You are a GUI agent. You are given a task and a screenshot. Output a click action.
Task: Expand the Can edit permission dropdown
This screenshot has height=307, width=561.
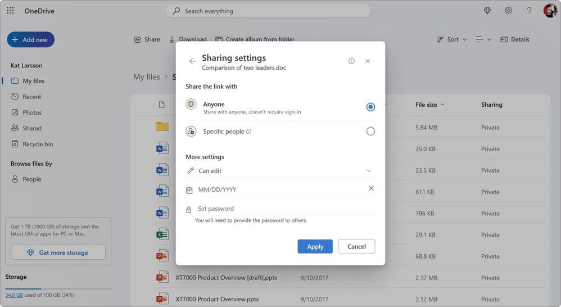[369, 171]
